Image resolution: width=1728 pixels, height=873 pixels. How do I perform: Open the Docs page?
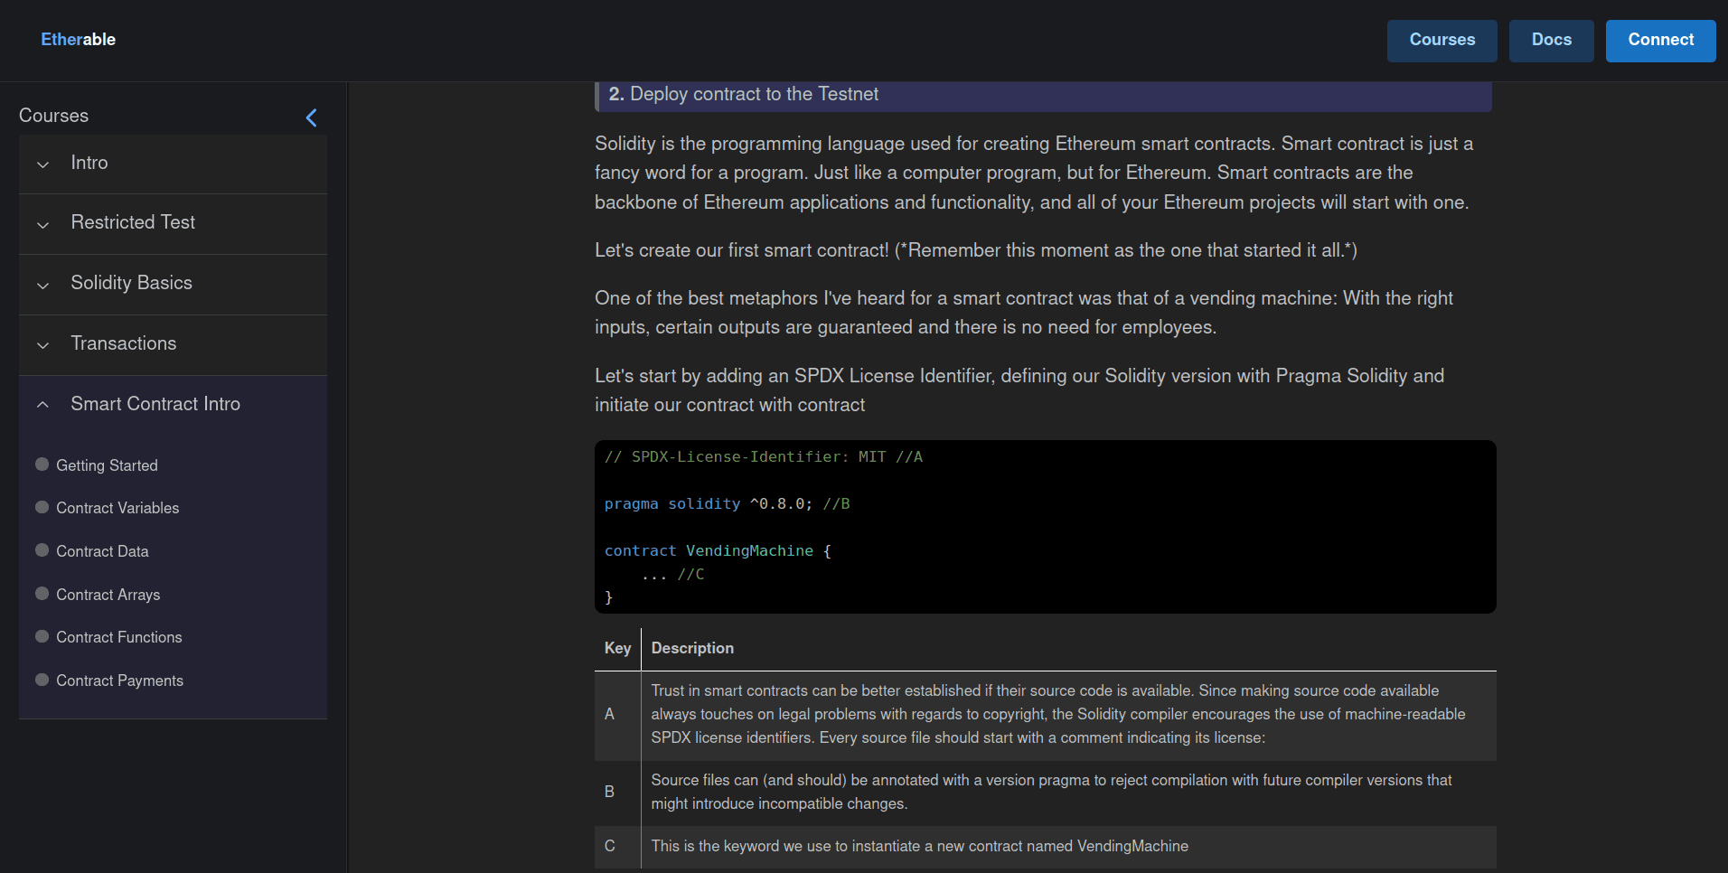1551,41
